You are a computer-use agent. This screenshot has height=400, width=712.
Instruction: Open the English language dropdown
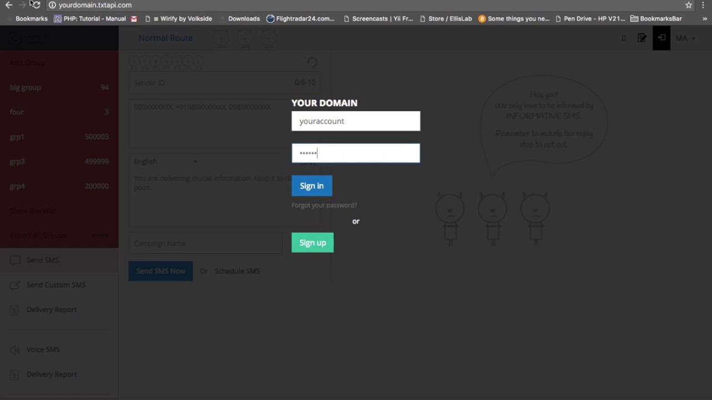tap(165, 162)
